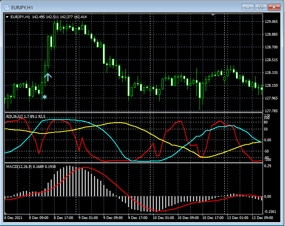
Task: Click the 129.065 price scale label
Action: (271, 22)
